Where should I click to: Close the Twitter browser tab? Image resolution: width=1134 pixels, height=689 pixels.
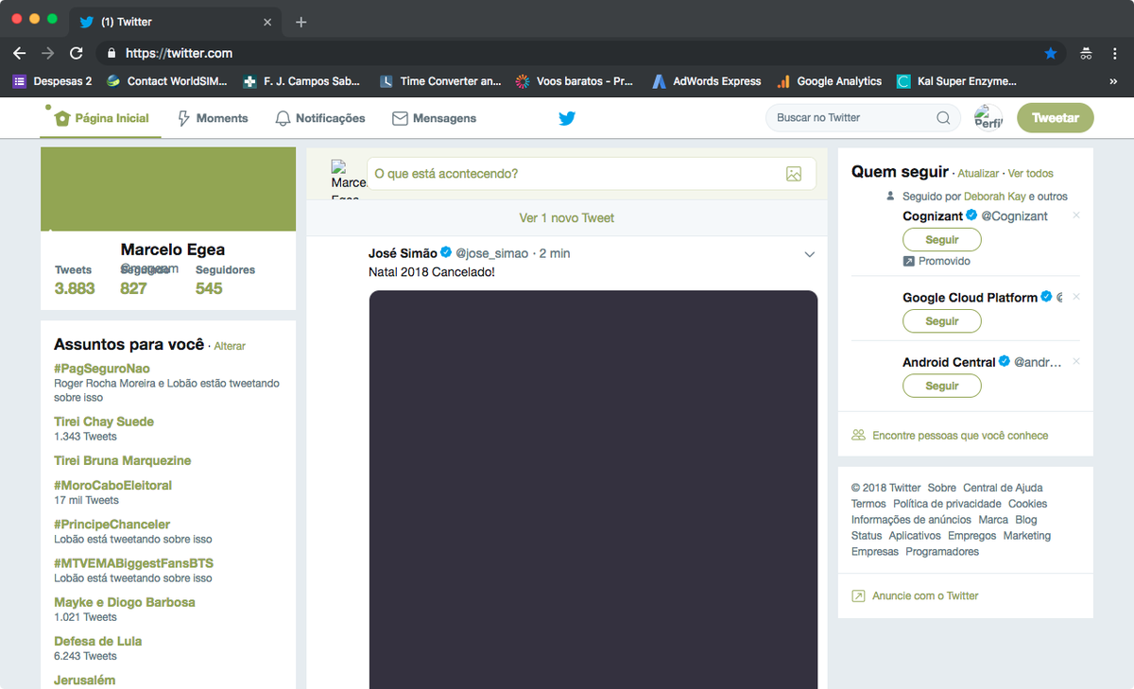point(267,22)
